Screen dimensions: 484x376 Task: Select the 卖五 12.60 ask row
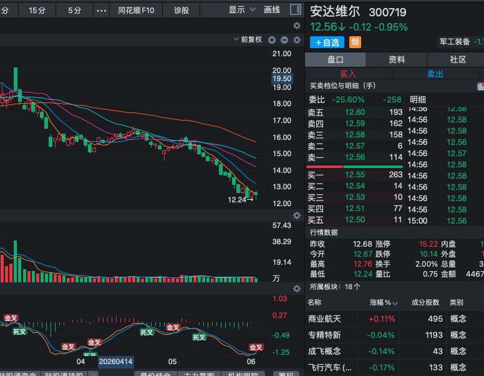[355, 112]
